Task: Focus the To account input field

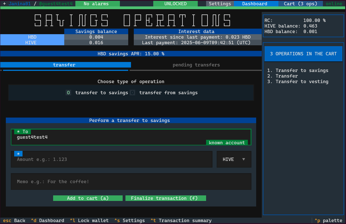Action: (131, 137)
